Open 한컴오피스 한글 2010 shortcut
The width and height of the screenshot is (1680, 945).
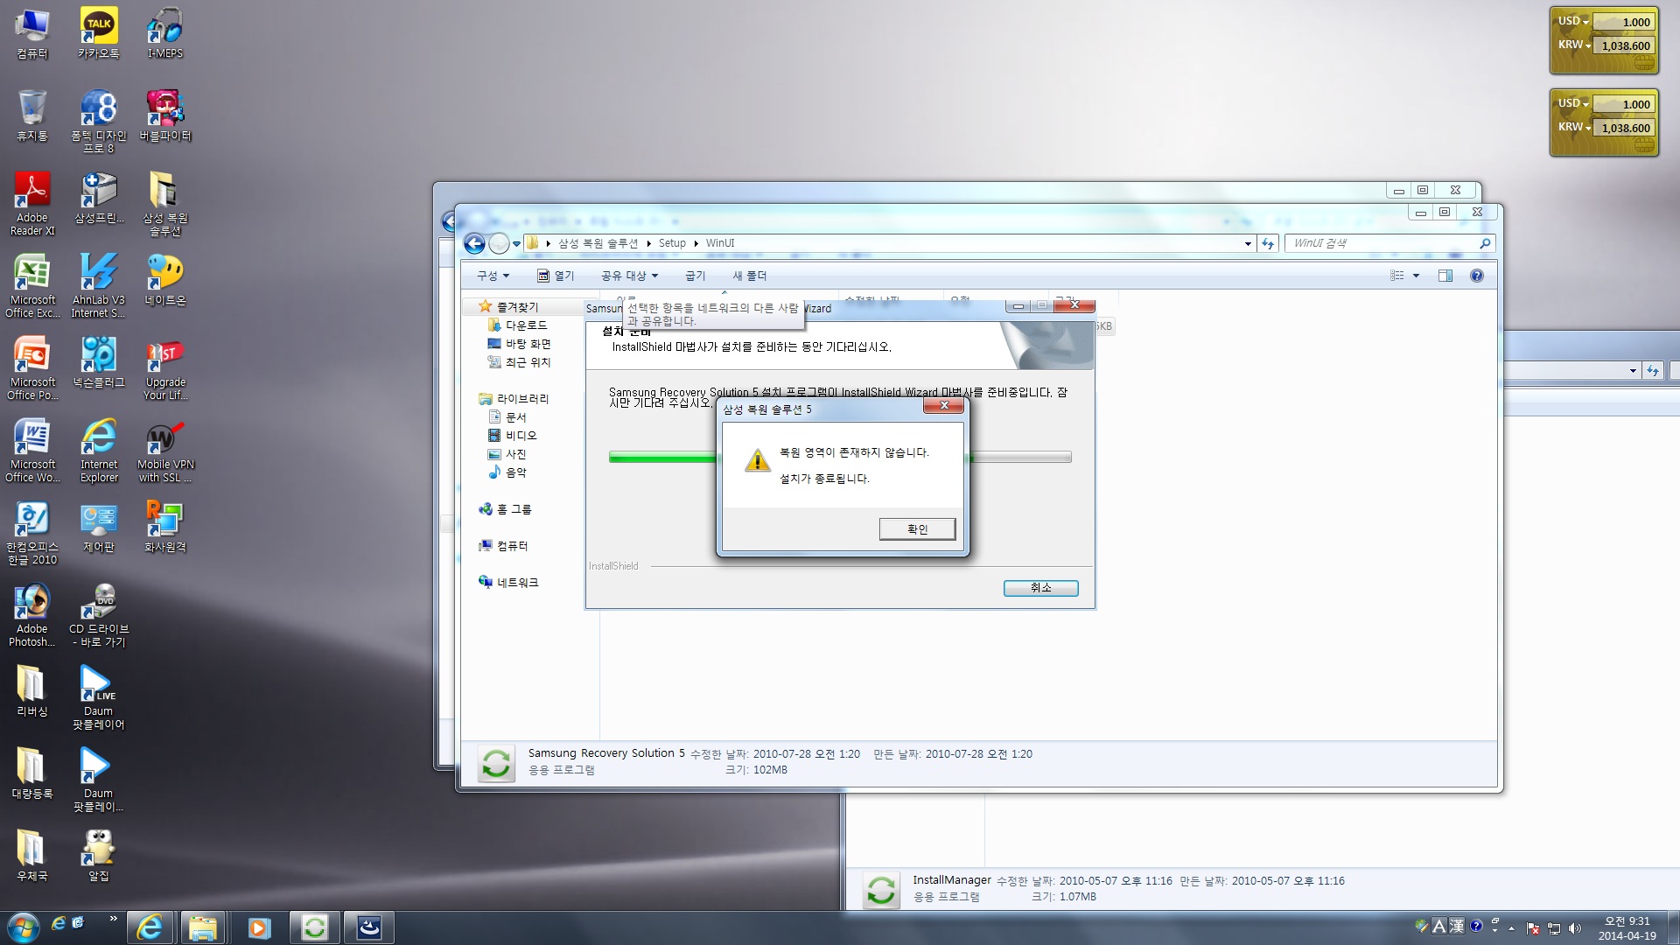pos(32,533)
